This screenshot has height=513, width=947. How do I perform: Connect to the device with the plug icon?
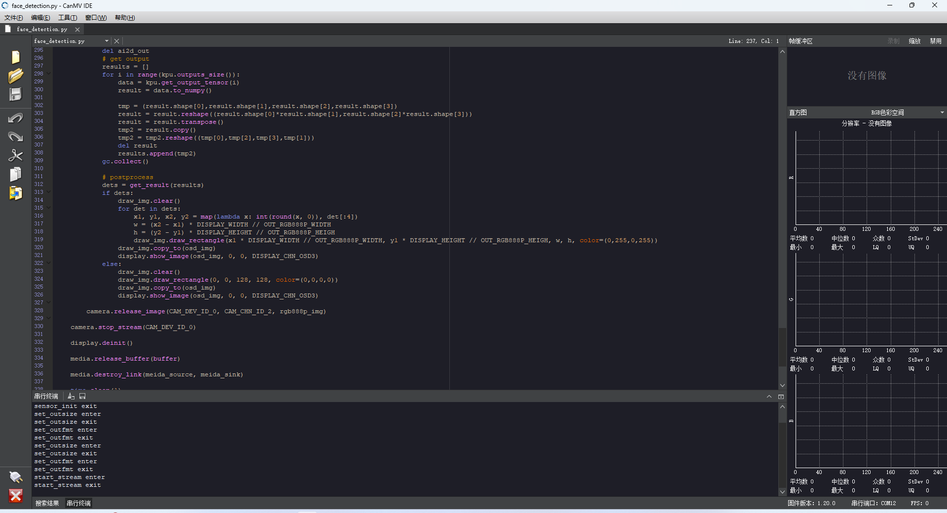pos(16,477)
